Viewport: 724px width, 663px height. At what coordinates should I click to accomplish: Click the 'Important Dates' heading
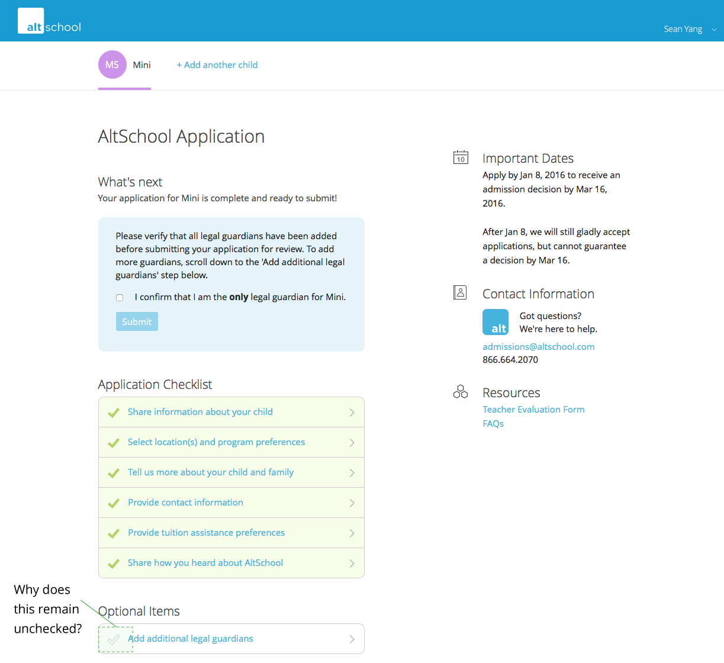[x=528, y=159]
